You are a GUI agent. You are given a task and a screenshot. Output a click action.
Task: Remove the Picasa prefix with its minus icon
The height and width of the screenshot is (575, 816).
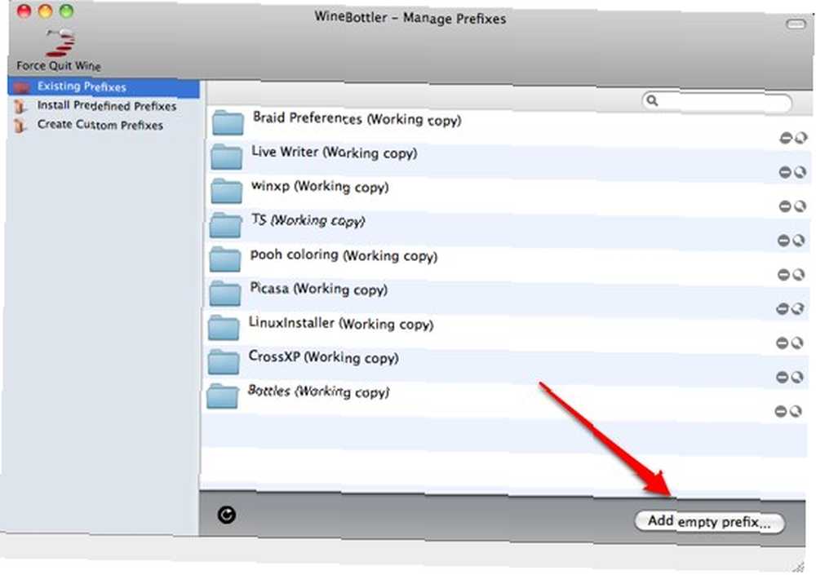(x=783, y=309)
